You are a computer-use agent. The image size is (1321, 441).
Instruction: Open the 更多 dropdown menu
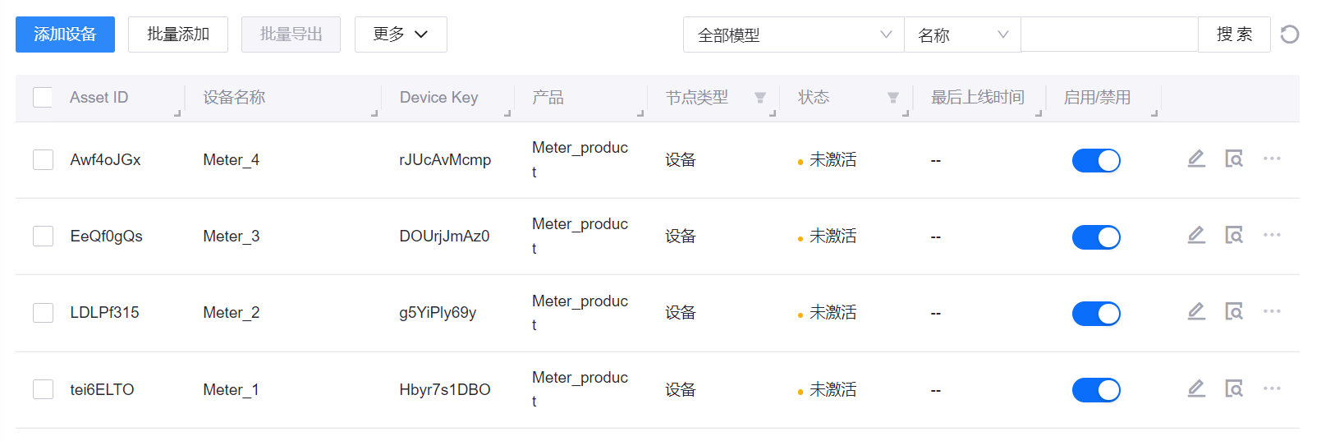401,34
